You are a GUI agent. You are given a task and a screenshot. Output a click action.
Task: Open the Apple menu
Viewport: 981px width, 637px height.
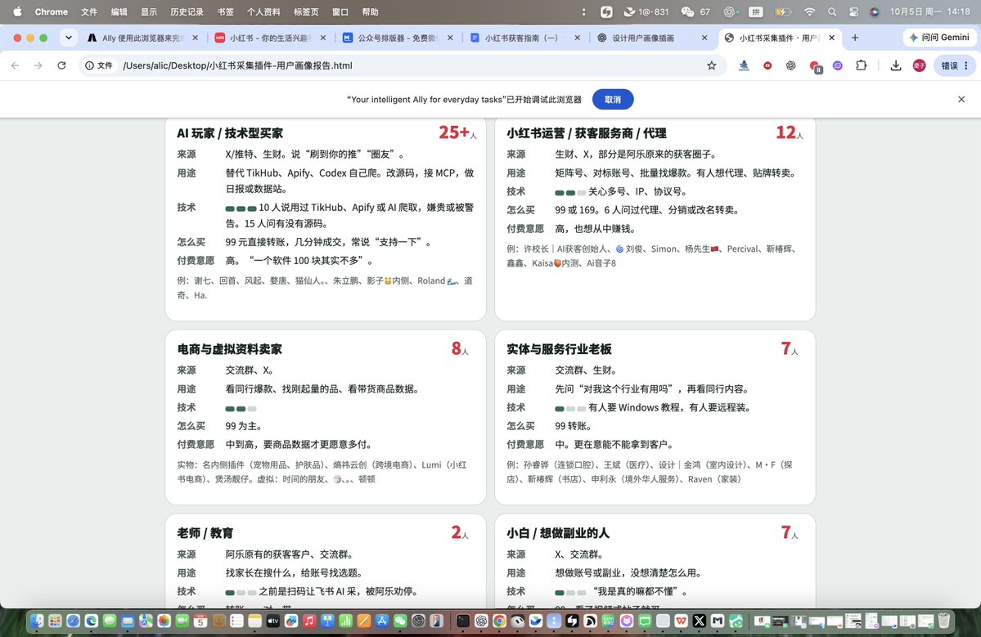(x=17, y=11)
